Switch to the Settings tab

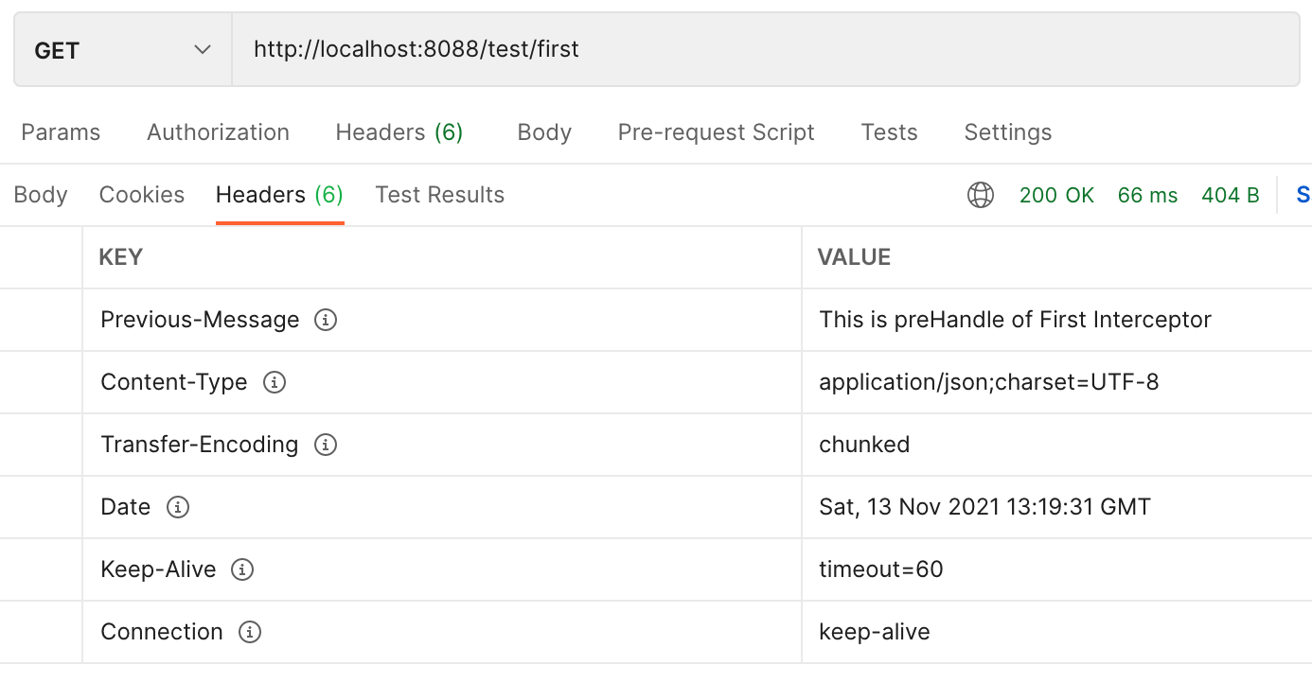(1007, 132)
